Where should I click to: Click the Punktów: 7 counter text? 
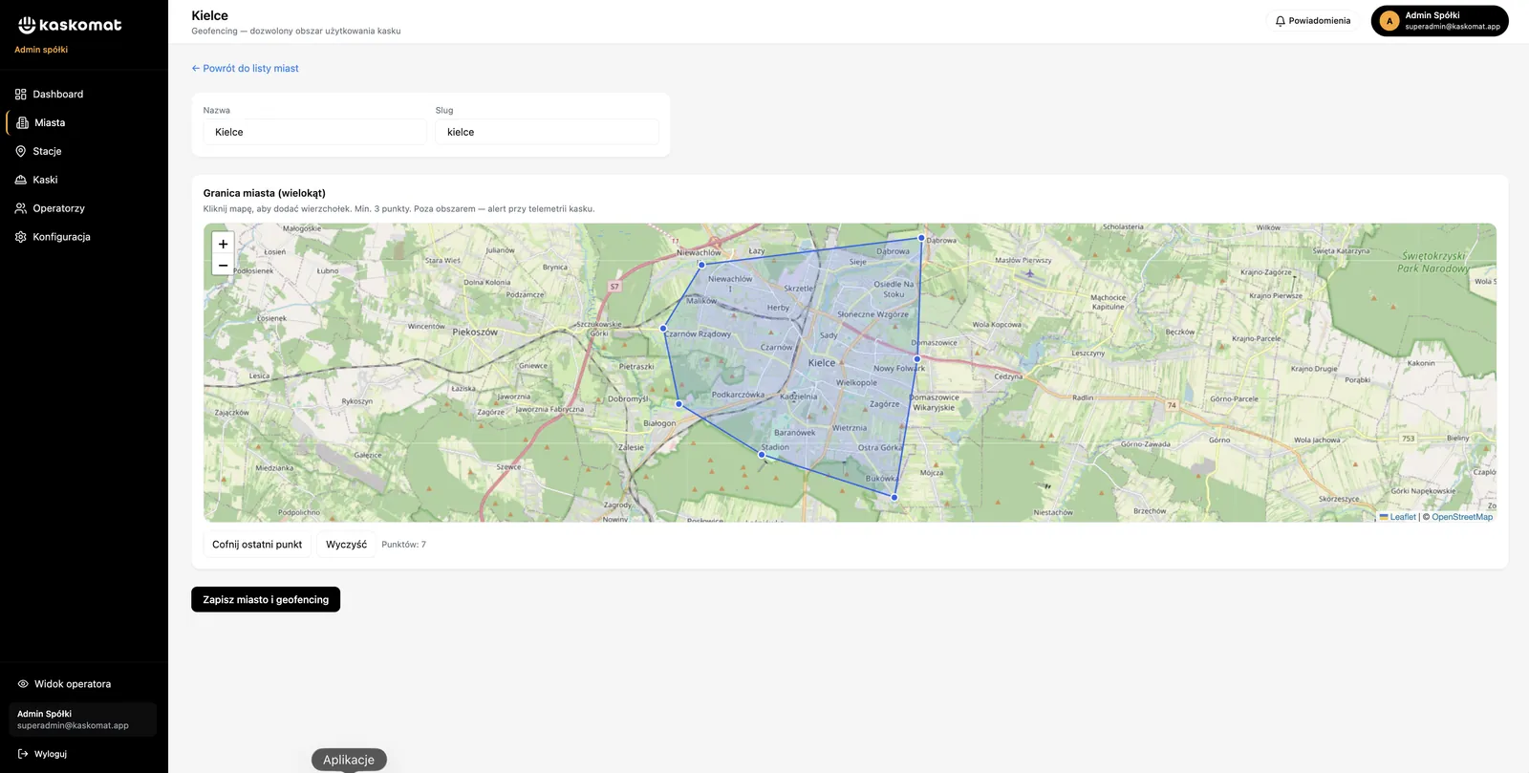[x=404, y=545]
